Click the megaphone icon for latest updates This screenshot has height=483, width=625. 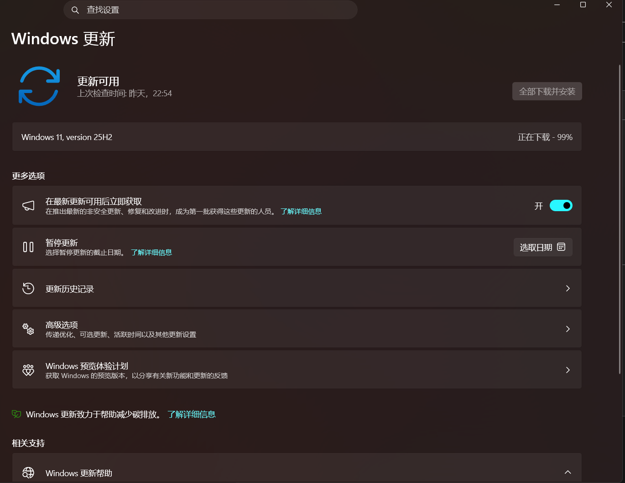[28, 206]
